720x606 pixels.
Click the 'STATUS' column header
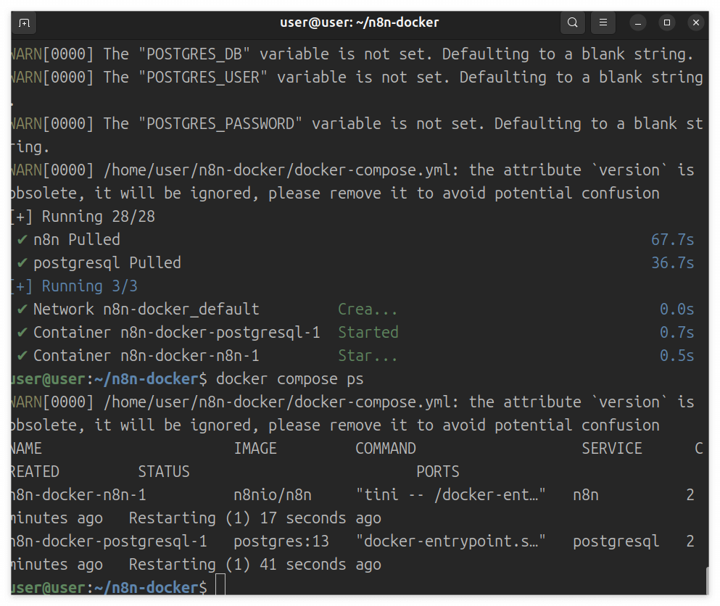[x=164, y=472]
